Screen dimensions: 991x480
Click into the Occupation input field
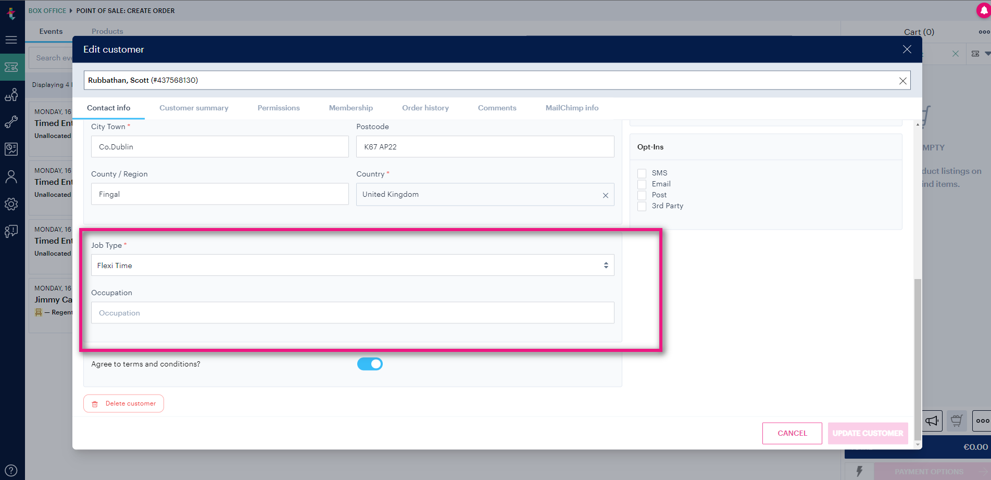tap(353, 313)
